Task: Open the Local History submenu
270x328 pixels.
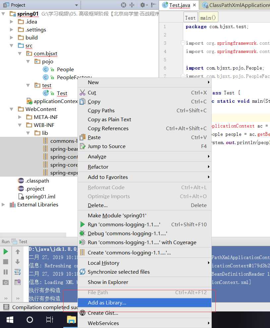Action: (144, 263)
